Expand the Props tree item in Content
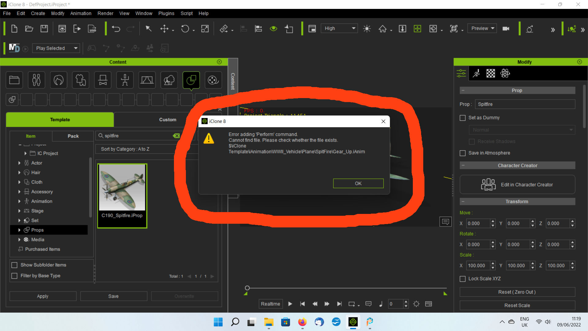This screenshot has width=588, height=331. (19, 230)
